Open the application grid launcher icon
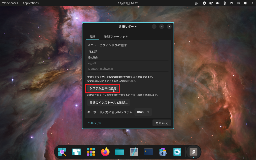Viewport: 256px width, 160px height. coord(91,152)
